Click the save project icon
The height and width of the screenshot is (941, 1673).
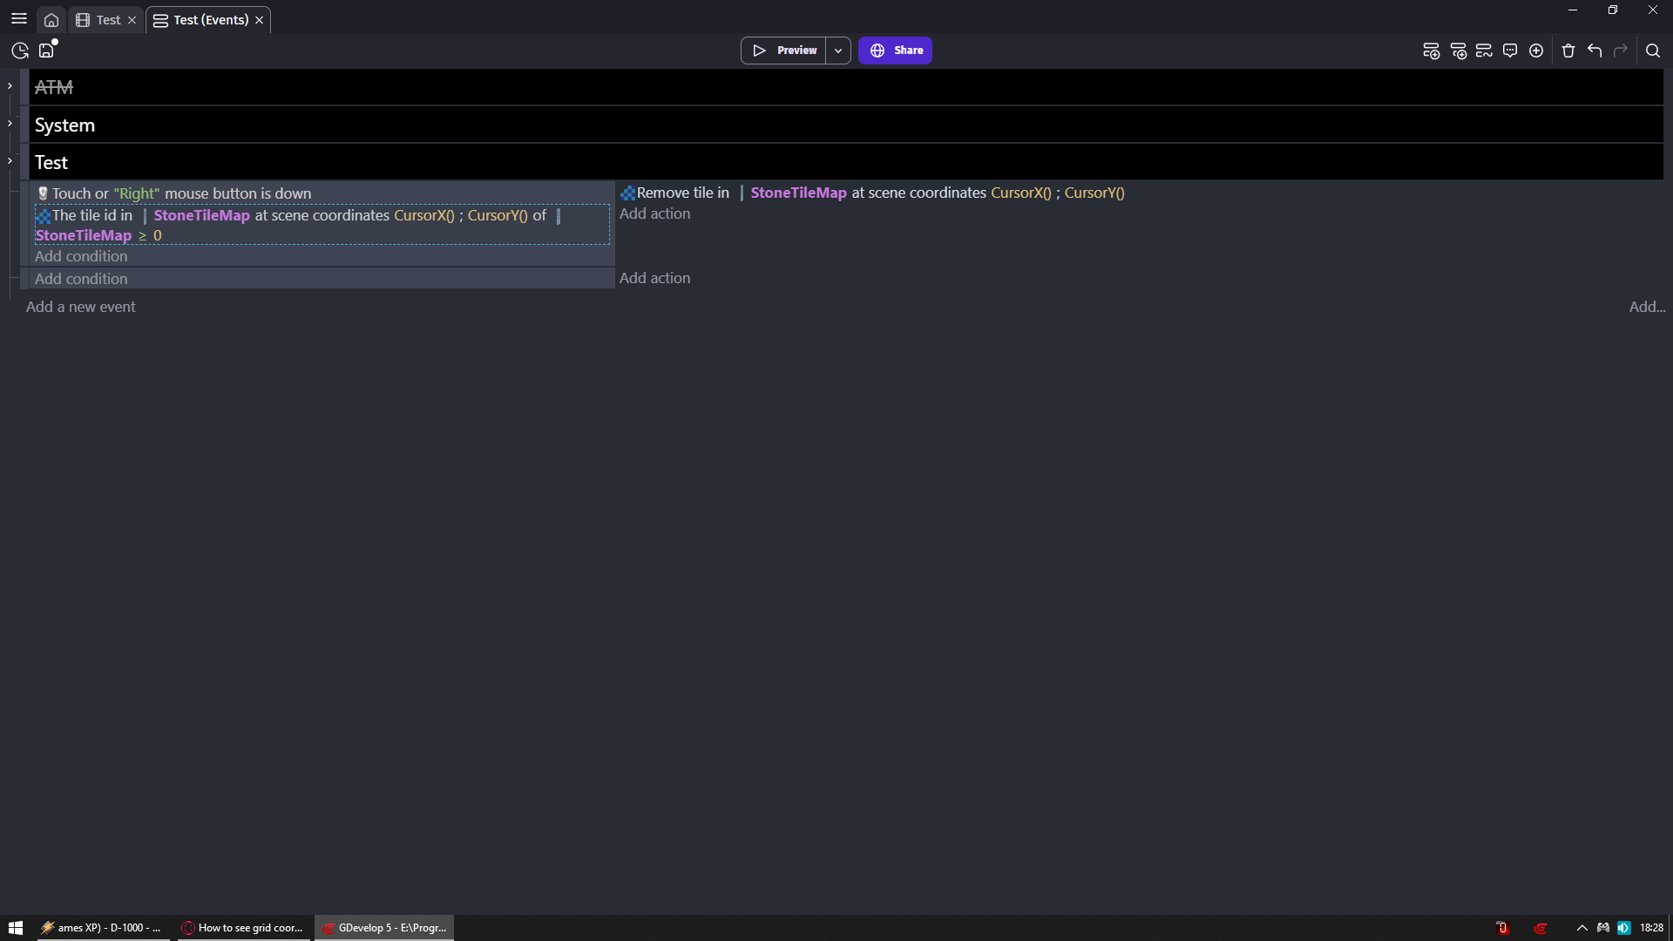point(47,51)
